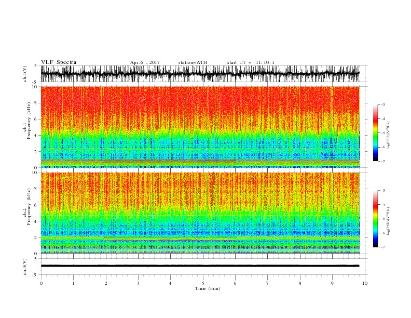Screen dimensions: 411x318
Task: Select the log(PSD) label beside ch.2 color bar
Action: pos(388,221)
